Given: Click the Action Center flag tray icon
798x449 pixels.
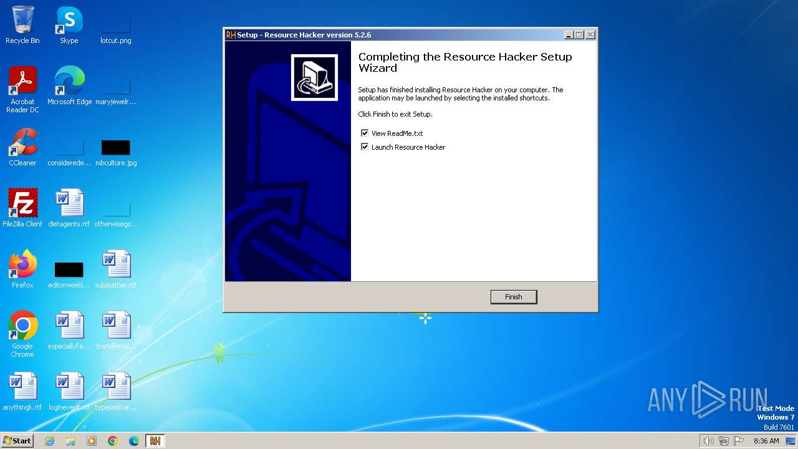Looking at the screenshot, I should tap(739, 441).
